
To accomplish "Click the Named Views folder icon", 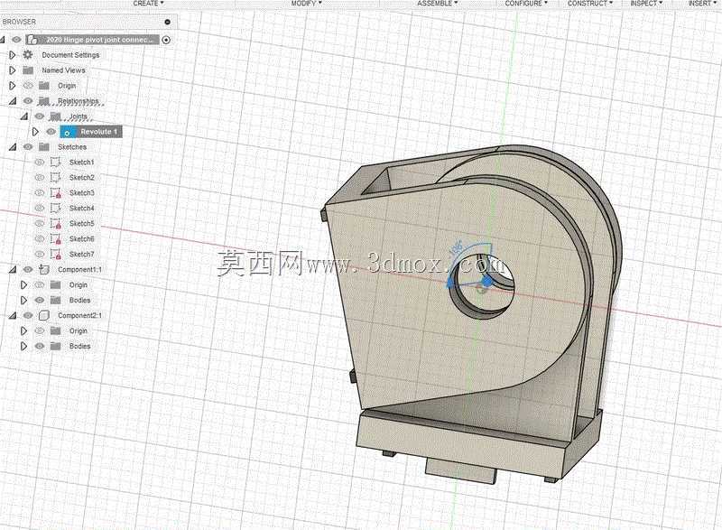I will 28,70.
